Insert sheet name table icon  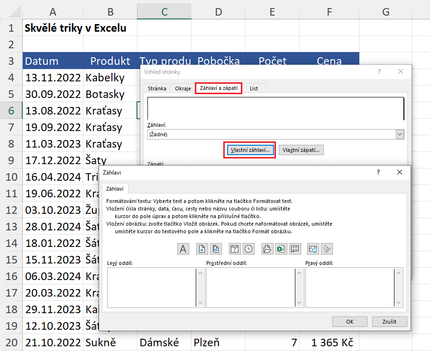[295, 249]
